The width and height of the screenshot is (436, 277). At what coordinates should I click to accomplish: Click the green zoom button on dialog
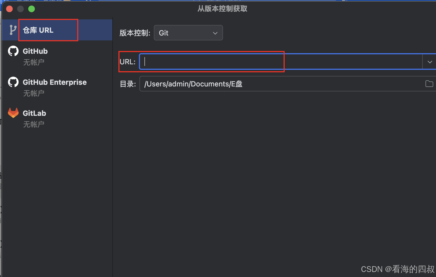[x=32, y=9]
